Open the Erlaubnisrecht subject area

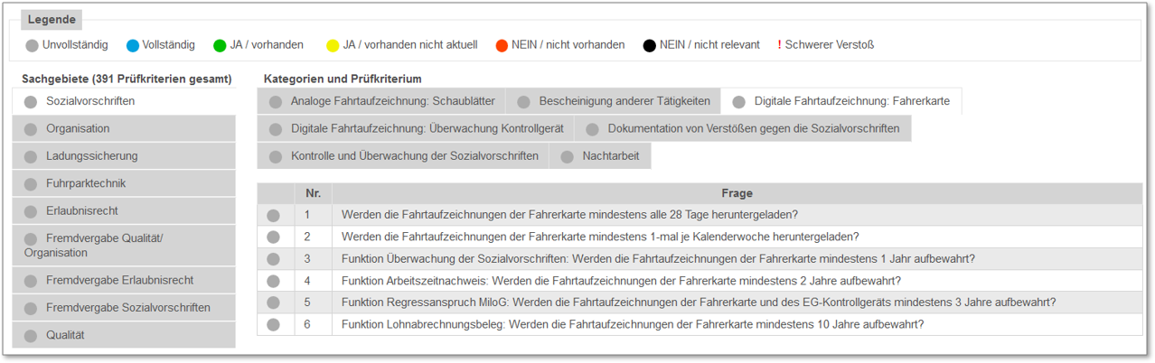point(124,211)
